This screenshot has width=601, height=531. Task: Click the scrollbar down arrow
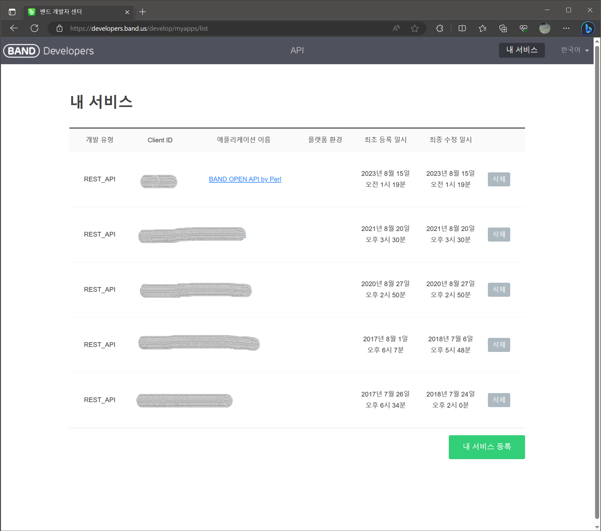point(597,527)
